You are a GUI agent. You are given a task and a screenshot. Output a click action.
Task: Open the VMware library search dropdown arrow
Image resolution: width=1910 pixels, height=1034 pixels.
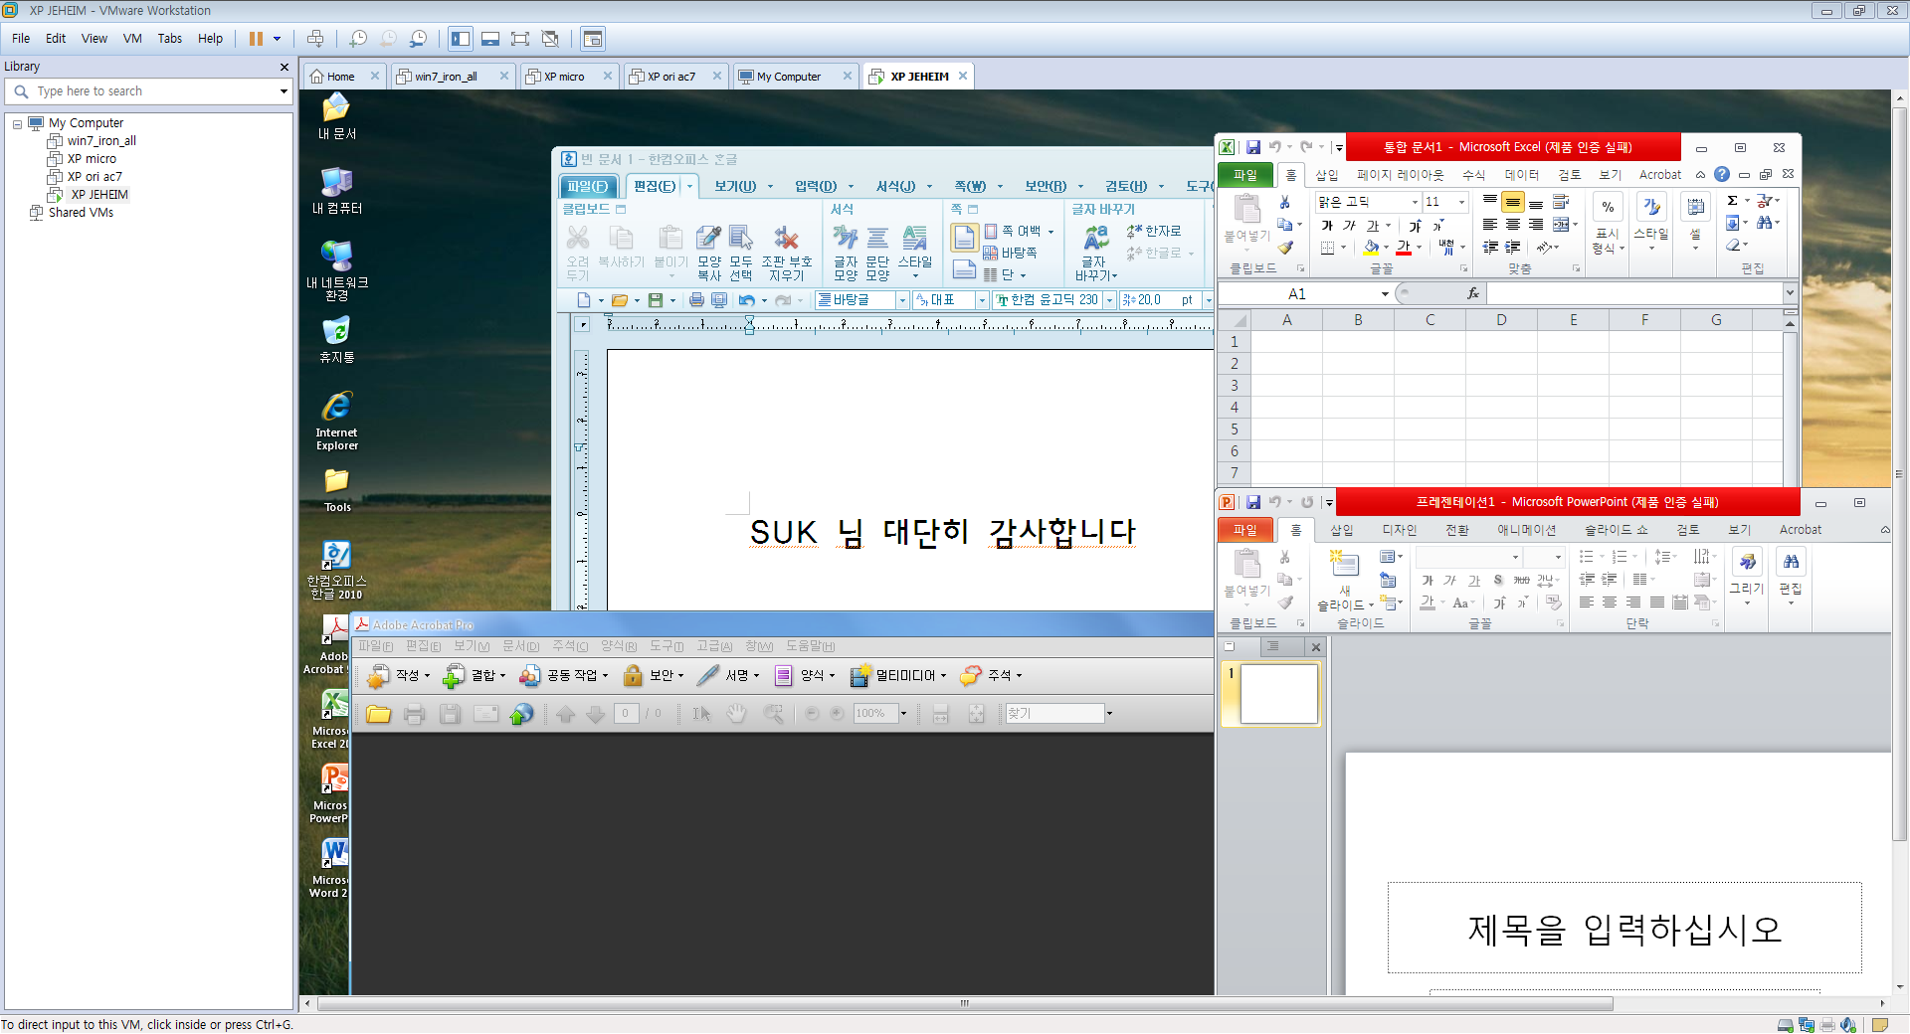284,91
